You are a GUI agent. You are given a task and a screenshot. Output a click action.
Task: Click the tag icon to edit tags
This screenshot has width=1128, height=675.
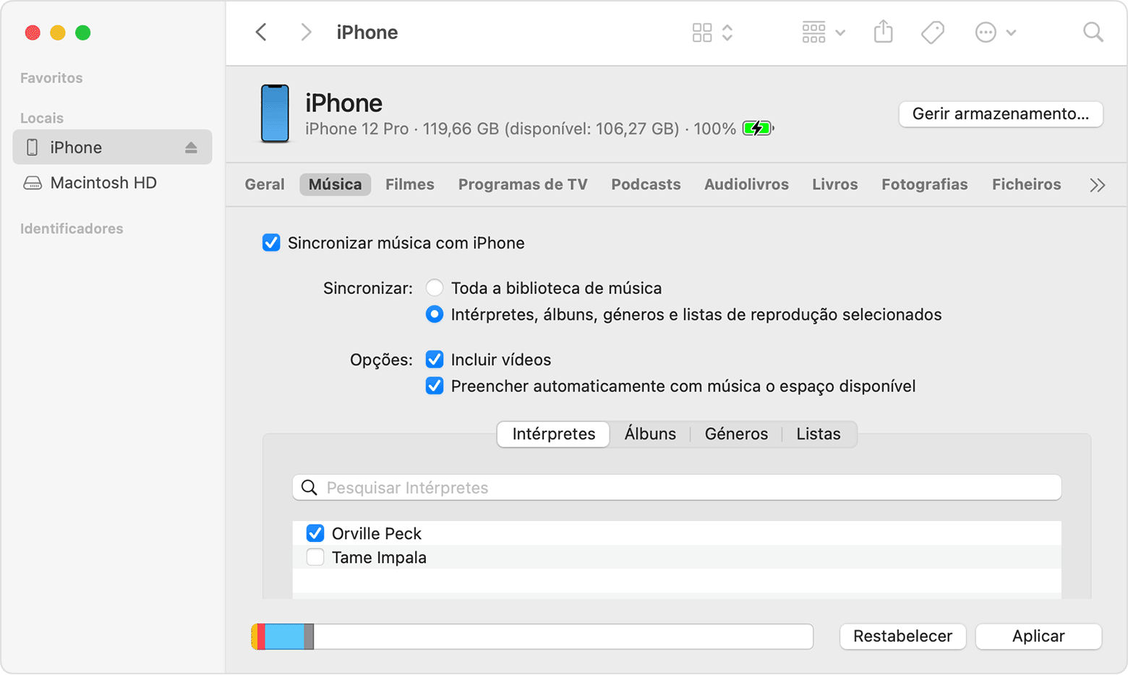tap(932, 33)
